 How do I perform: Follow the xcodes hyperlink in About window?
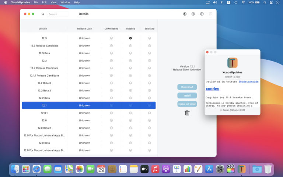pos(212,89)
